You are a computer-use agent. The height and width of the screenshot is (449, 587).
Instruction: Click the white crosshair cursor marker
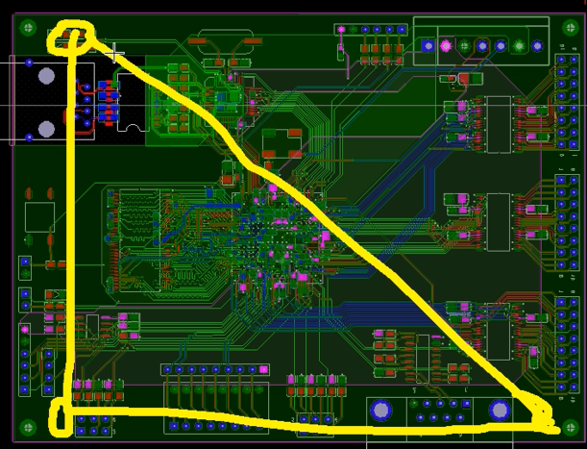pos(115,50)
